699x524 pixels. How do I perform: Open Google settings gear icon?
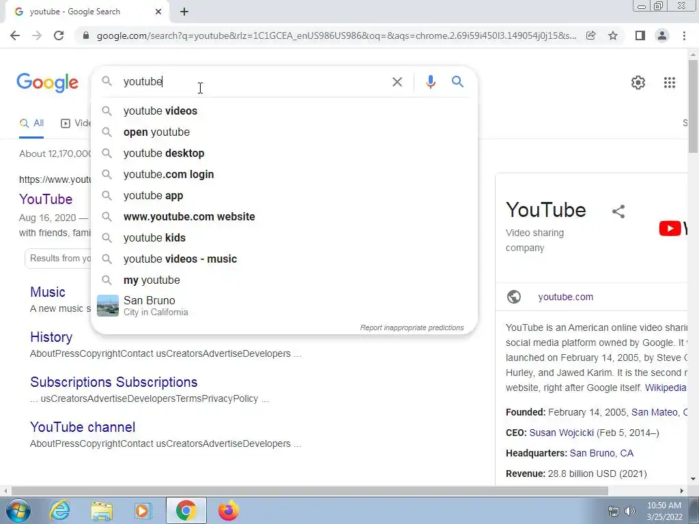(x=638, y=83)
